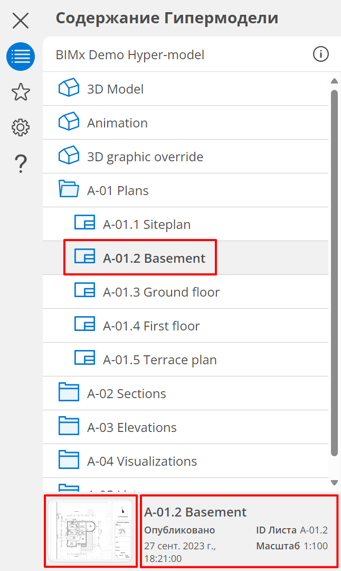
Task: Expand the A-03 Elevations folder
Action: tap(131, 427)
